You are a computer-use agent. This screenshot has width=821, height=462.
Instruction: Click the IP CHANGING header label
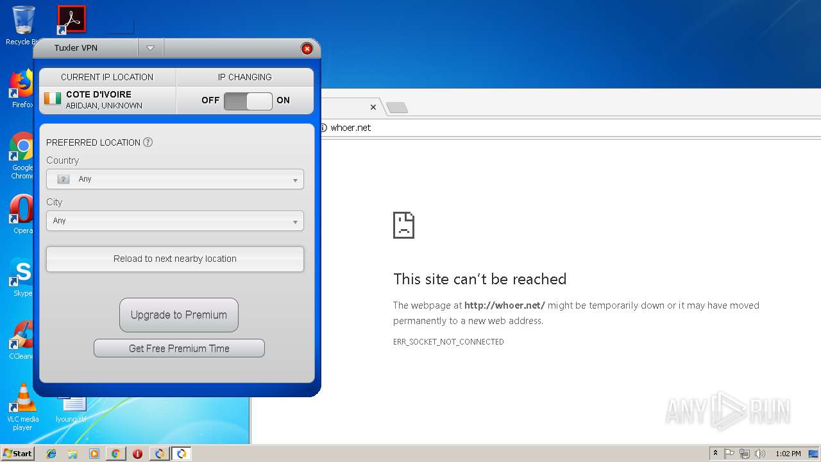coord(245,77)
